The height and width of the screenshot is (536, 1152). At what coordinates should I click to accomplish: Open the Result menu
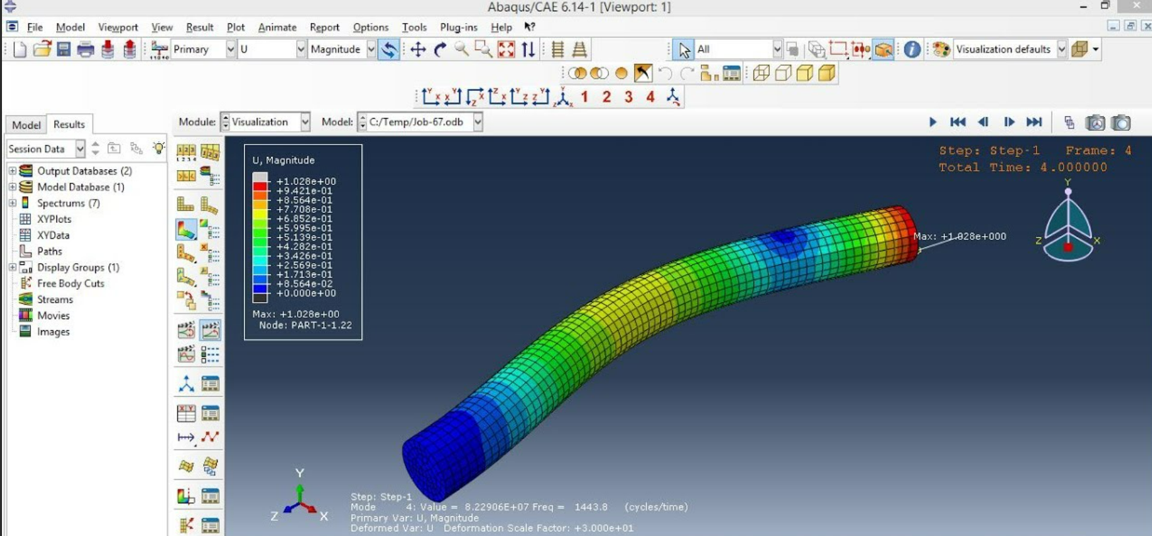[x=199, y=27]
